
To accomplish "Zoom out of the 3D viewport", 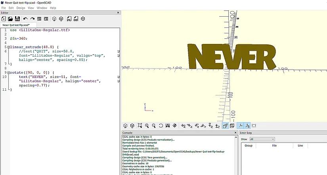I will 154,126.
